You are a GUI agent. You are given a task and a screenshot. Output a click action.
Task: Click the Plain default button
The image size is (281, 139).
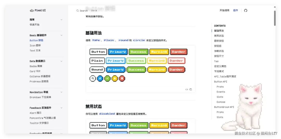point(97,61)
